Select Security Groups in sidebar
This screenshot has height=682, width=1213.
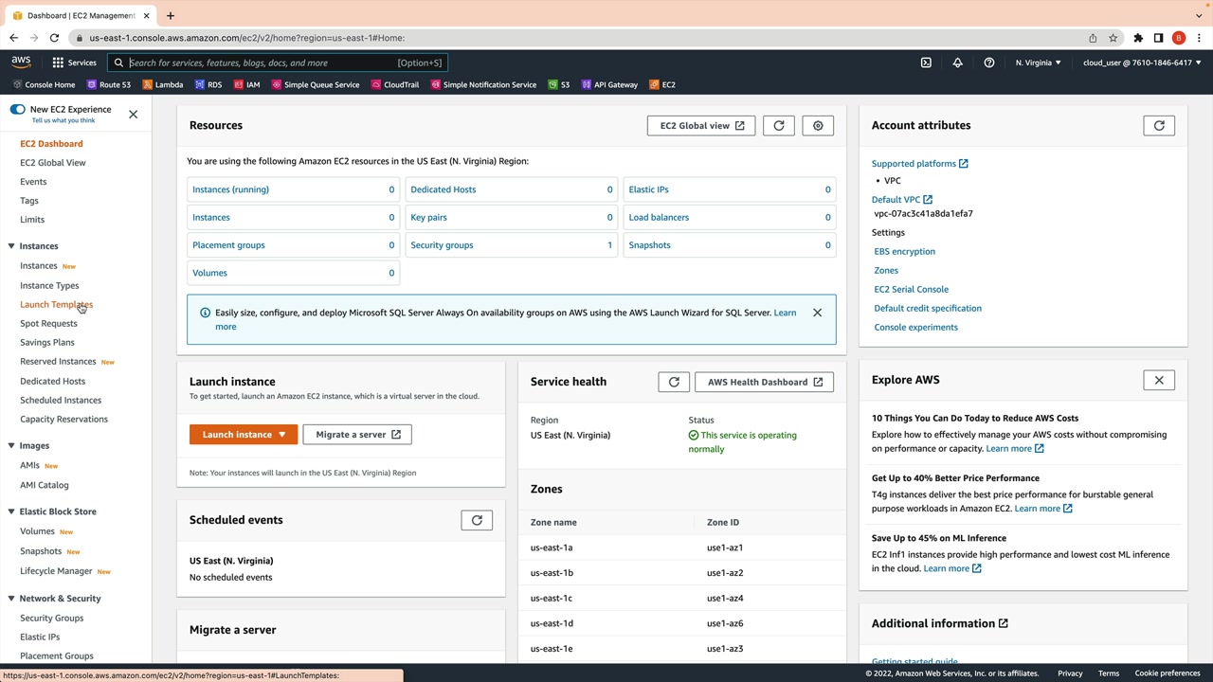click(52, 618)
